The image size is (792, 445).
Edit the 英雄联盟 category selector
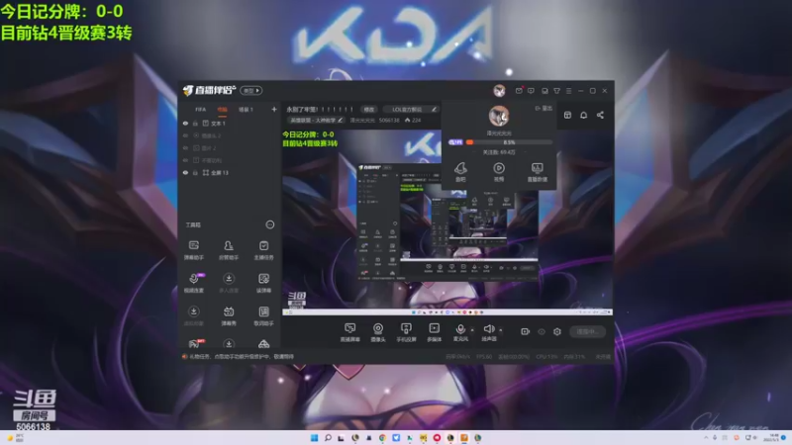[316, 120]
